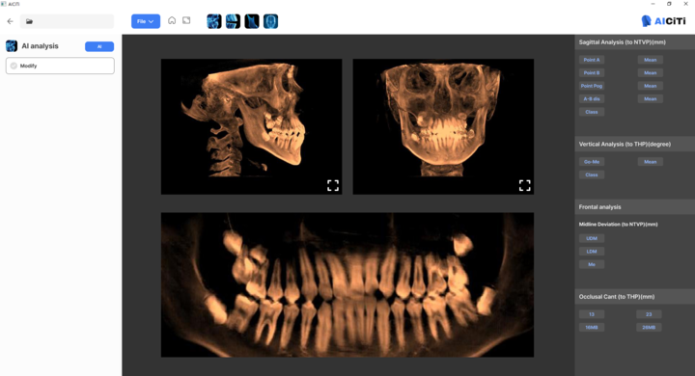The image size is (695, 376).
Task: Click the Point A measurement button
Action: point(592,60)
